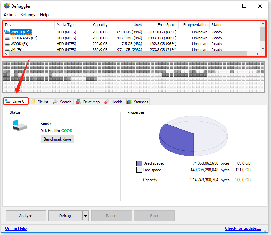The width and height of the screenshot is (271, 235).
Task: Click the drive list scroll down arrow
Action: 263,48
